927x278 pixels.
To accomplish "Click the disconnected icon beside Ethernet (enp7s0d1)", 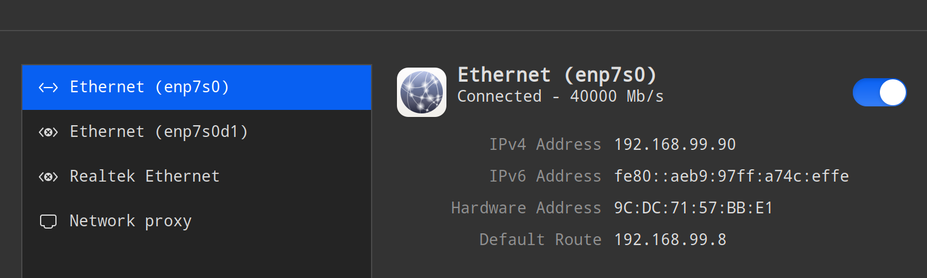I will [x=48, y=132].
